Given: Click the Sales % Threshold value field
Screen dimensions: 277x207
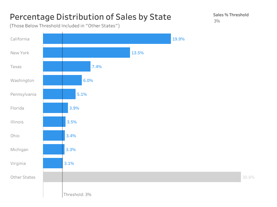Looking at the screenshot, I should (x=217, y=21).
